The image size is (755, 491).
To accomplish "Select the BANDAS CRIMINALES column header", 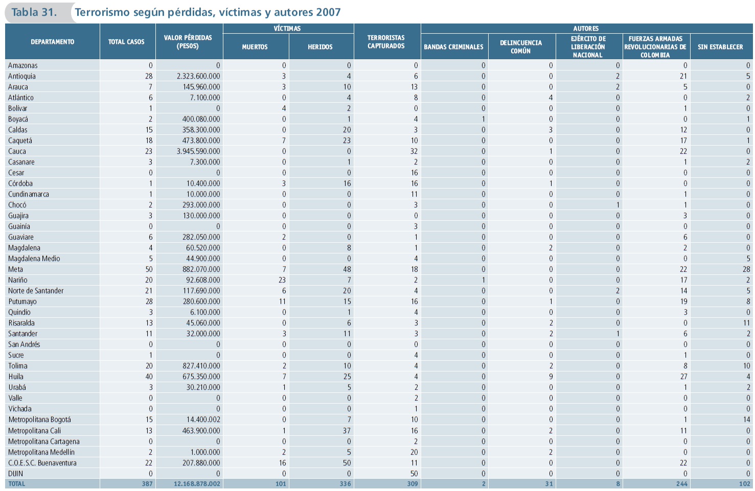I will click(x=453, y=47).
